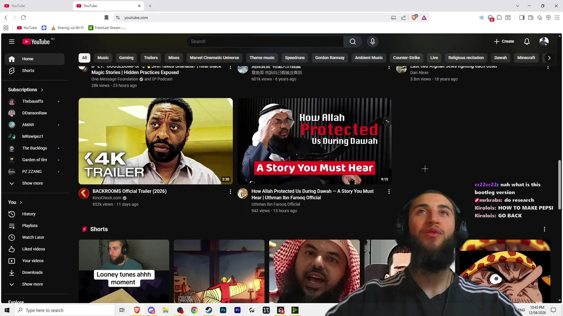This screenshot has height=316, width=563.
Task: Select the Trailers chip
Action: (x=151, y=57)
